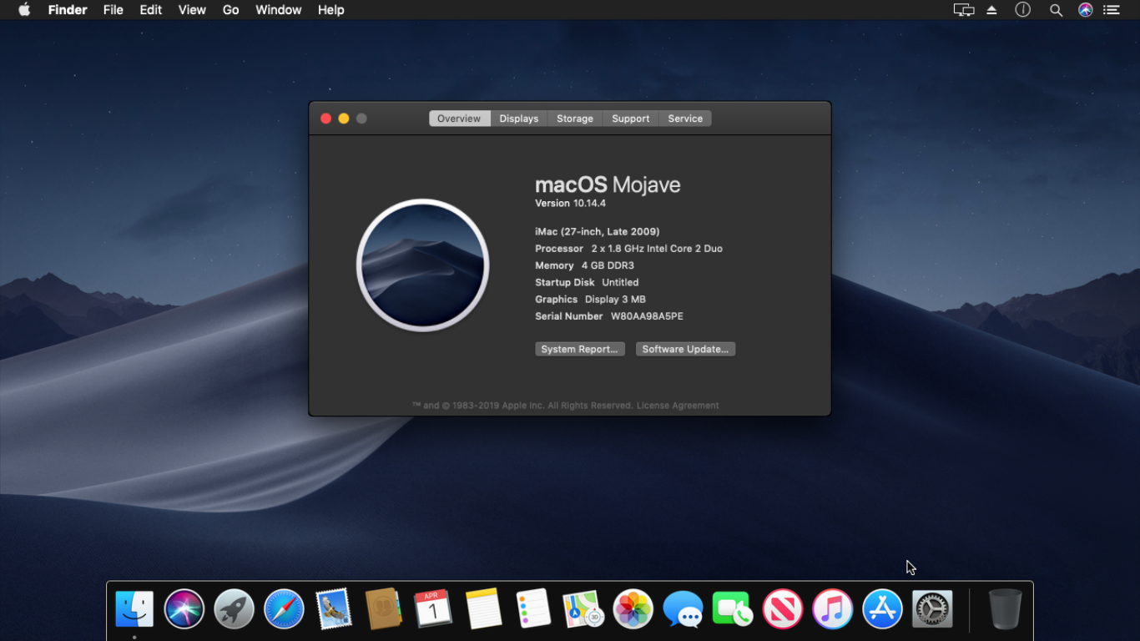This screenshot has width=1140, height=641.
Task: Open Reminders list icon in Dock
Action: (533, 609)
